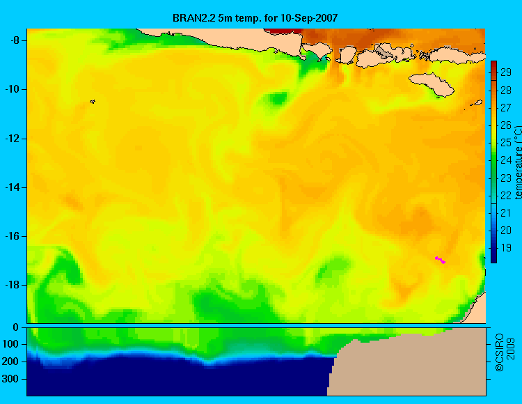Click the depth axis label "0"

coord(15,327)
